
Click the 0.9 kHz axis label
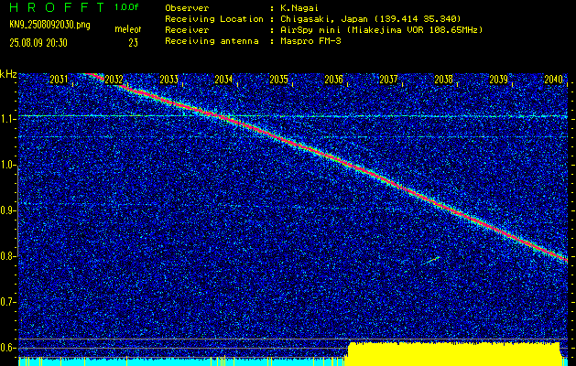coord(7,210)
